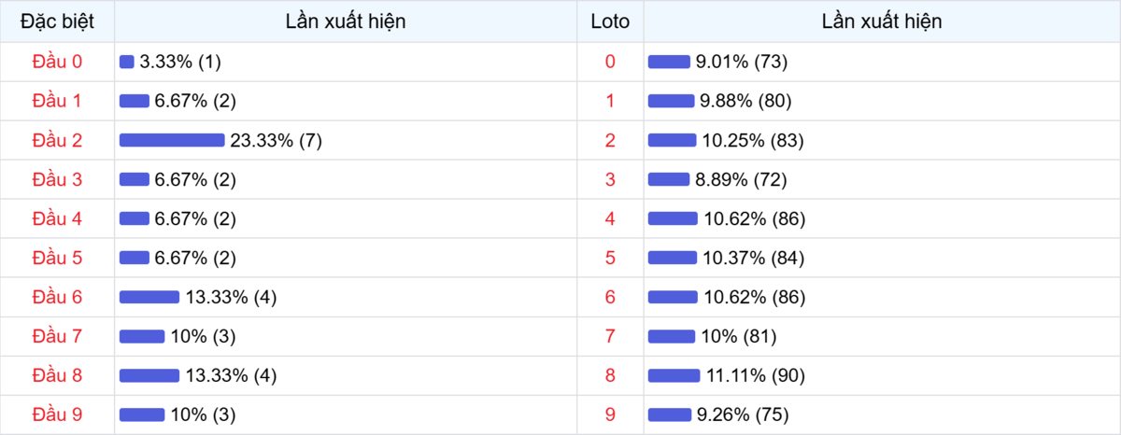Select the Đầu 2 row label
Viewport: 1121px width, 435px height.
(x=57, y=141)
